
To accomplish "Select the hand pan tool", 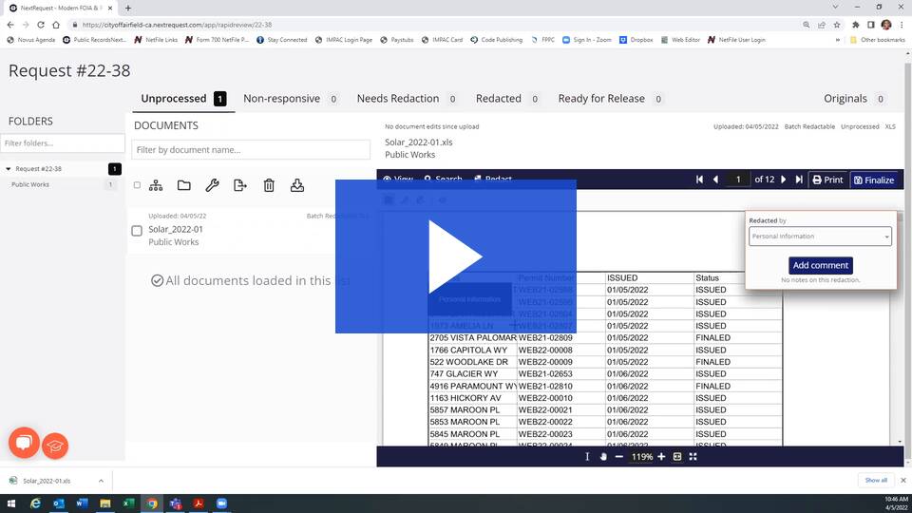I will pyautogui.click(x=603, y=457).
